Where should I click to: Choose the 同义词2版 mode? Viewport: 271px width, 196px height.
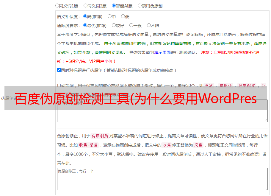[85, 5]
